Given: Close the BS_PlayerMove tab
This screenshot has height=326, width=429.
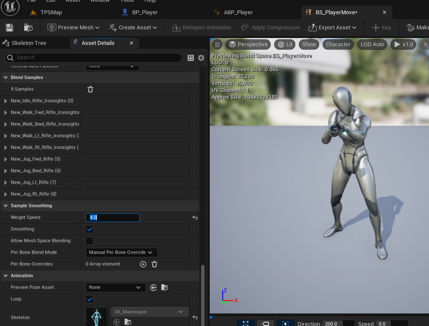Looking at the screenshot, I should [384, 12].
